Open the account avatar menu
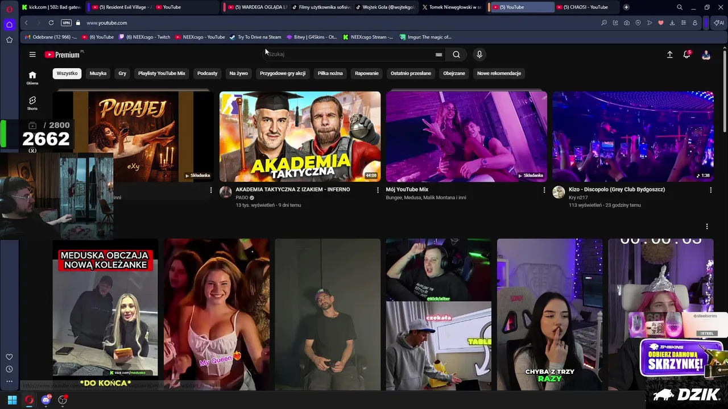Screen dimensions: 728x409 point(706,55)
